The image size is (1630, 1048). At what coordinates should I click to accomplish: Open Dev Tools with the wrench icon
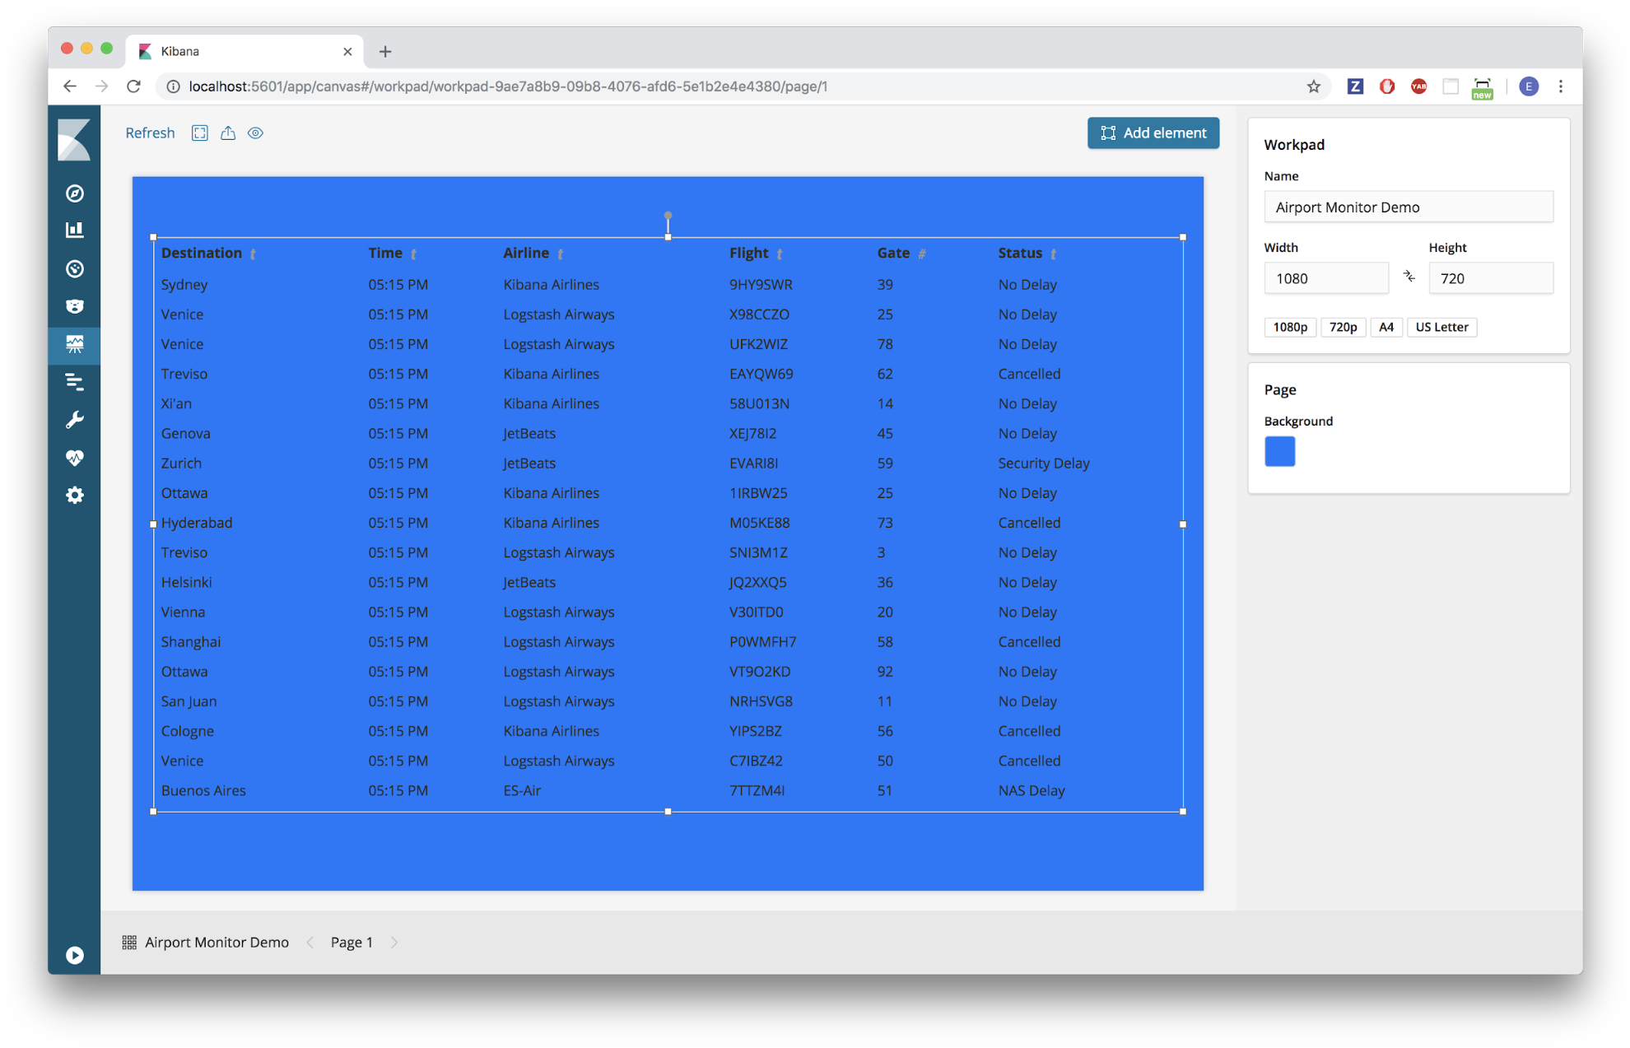click(x=75, y=419)
